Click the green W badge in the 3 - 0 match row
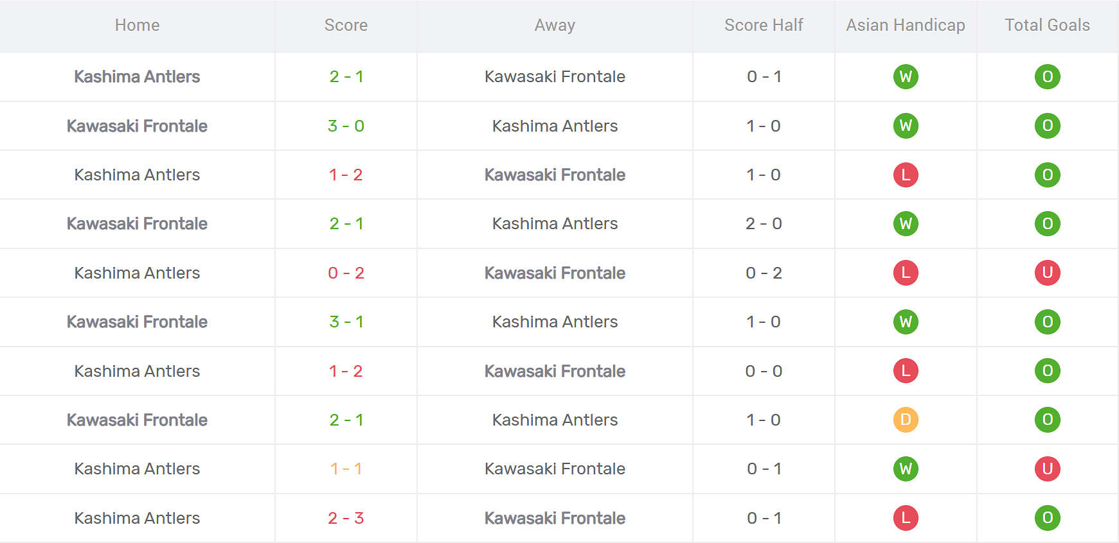 point(906,126)
